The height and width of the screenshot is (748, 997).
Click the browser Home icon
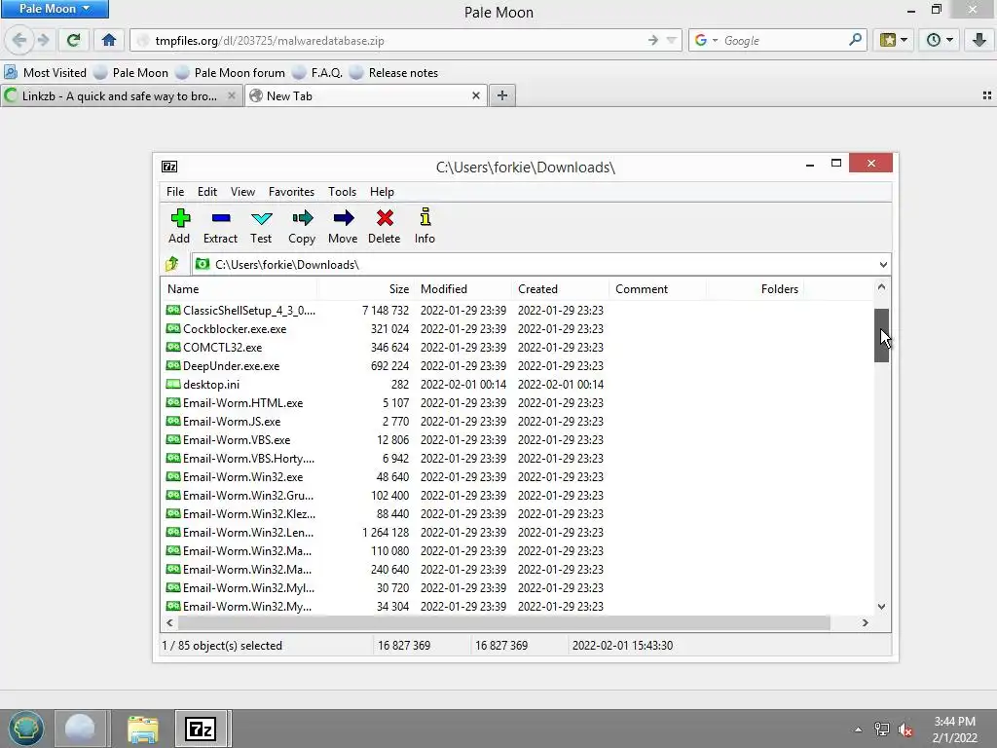coord(109,40)
